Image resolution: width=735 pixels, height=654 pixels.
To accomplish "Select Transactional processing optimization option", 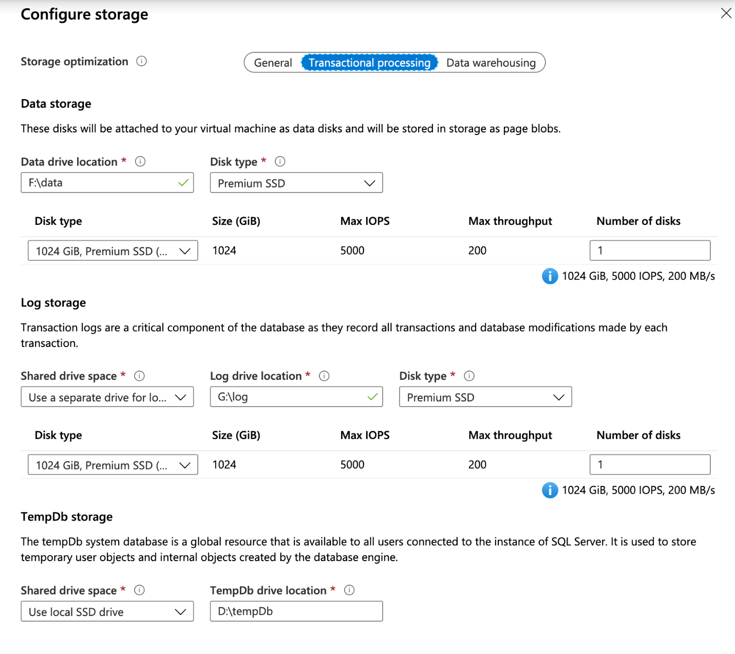I will [x=369, y=63].
